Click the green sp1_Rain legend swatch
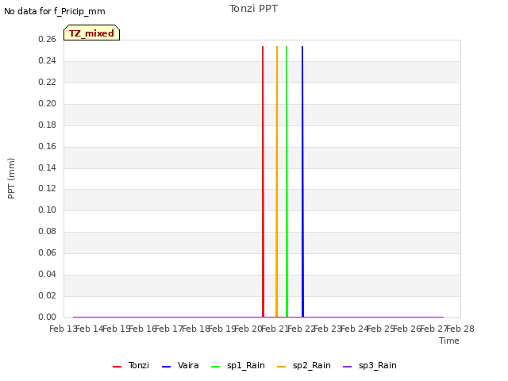This screenshot has height=381, width=508. 215,367
